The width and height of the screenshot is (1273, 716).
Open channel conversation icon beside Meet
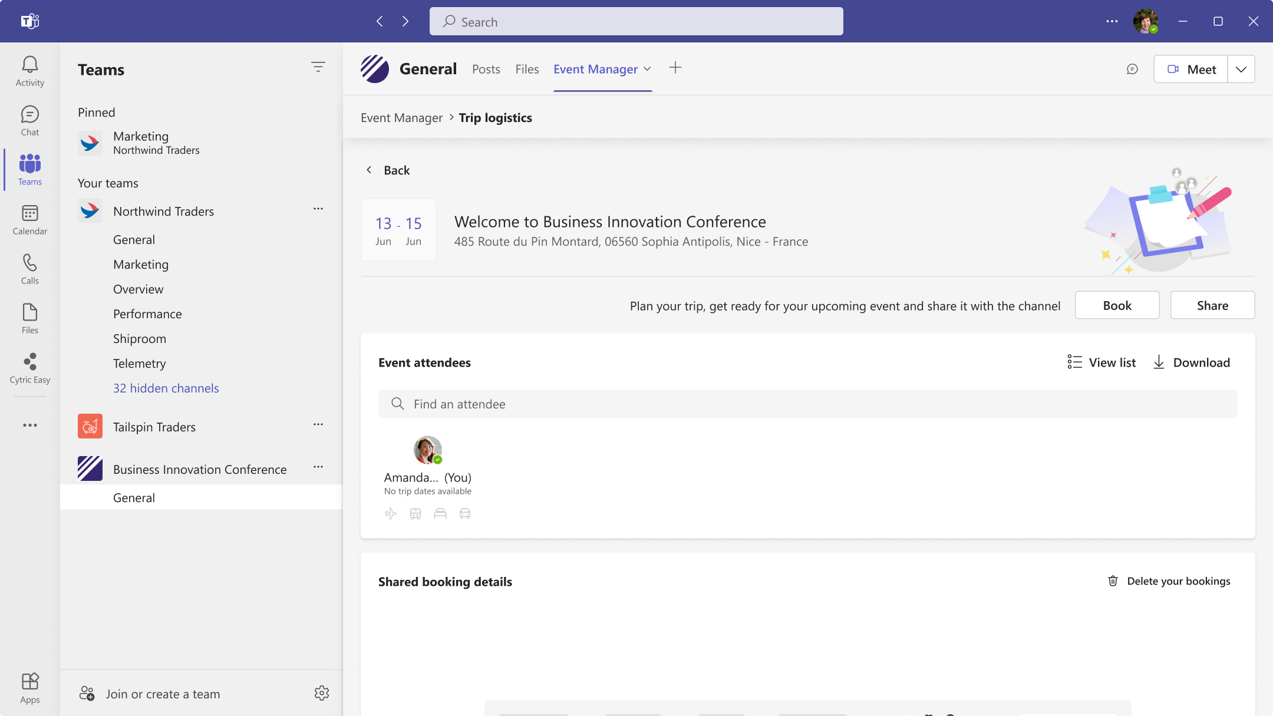click(x=1132, y=70)
